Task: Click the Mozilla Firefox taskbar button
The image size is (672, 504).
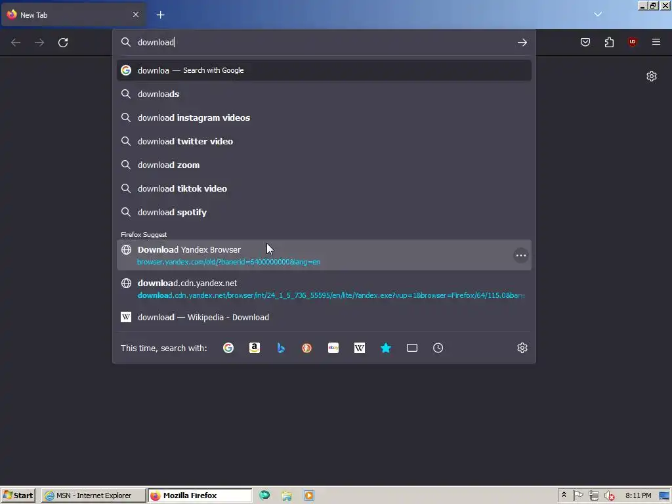Action: point(200,495)
